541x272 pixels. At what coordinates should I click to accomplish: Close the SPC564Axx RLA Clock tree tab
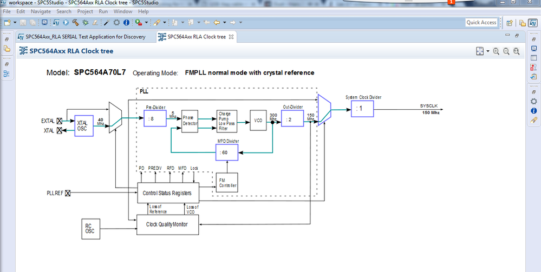coord(231,37)
